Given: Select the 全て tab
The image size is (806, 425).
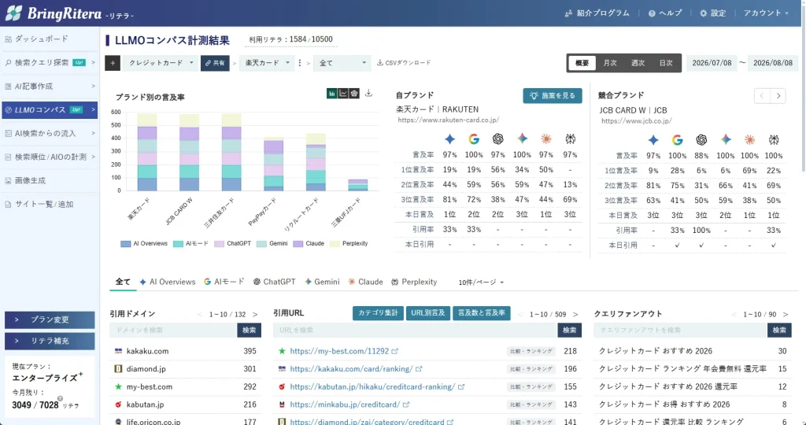Looking at the screenshot, I should coord(123,282).
